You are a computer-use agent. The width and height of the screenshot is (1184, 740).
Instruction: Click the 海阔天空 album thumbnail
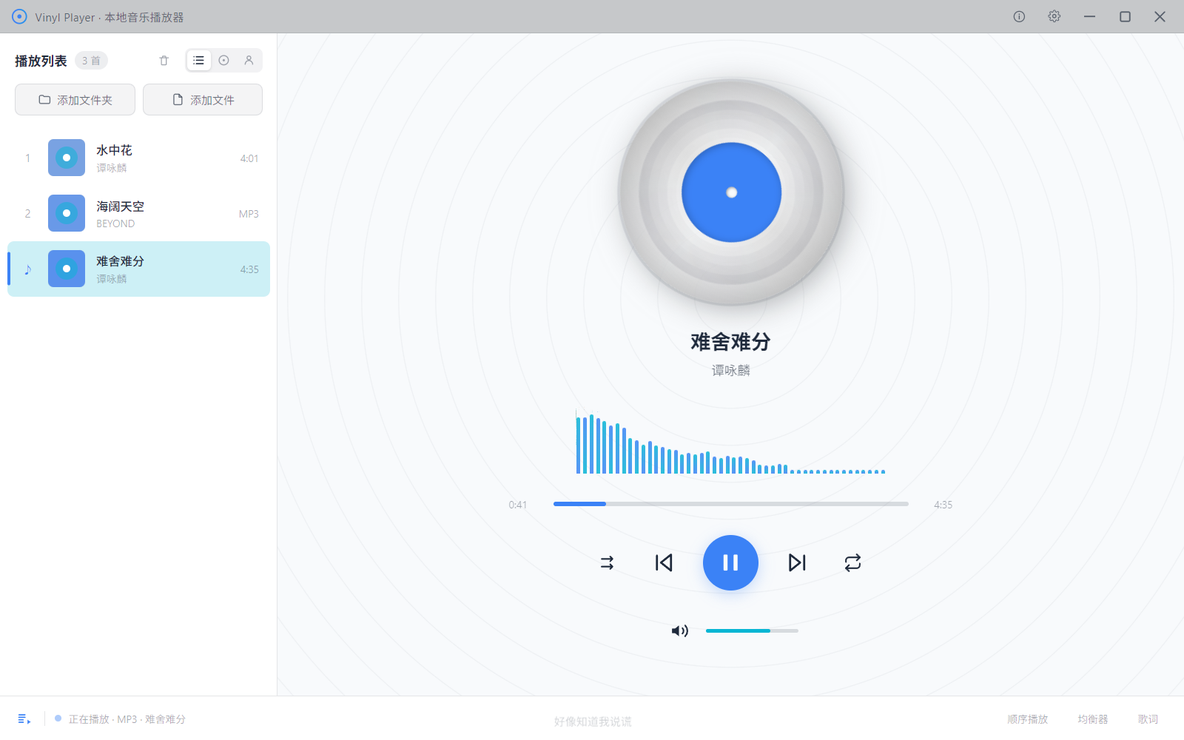67,213
